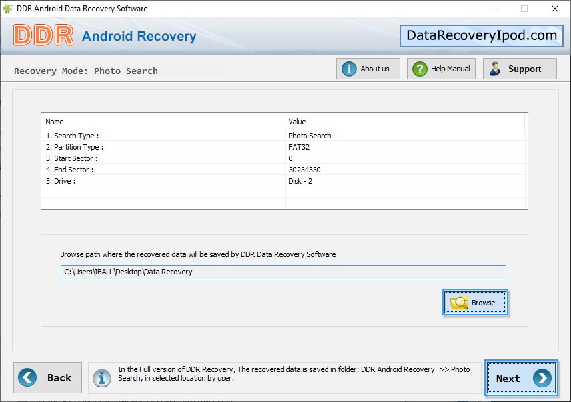Select the '2. Partition Type :' row
Viewport: 571px width, 402px height.
tap(284, 147)
